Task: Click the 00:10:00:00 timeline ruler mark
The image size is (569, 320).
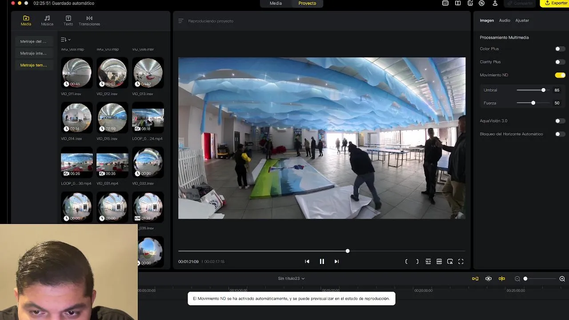Action: point(238,291)
